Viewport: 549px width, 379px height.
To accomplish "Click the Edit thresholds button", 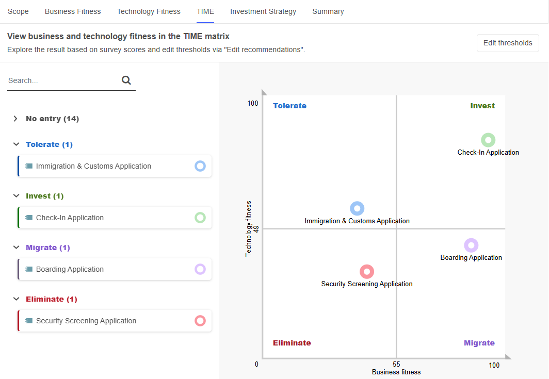I will coord(507,43).
